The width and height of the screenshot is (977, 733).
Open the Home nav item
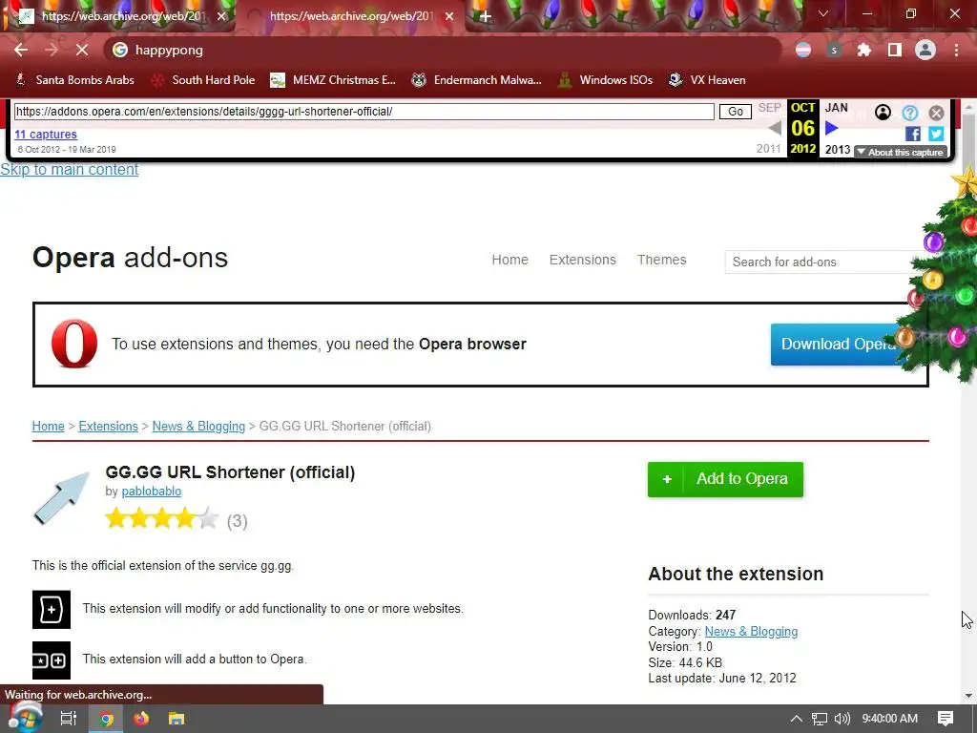[x=509, y=260]
